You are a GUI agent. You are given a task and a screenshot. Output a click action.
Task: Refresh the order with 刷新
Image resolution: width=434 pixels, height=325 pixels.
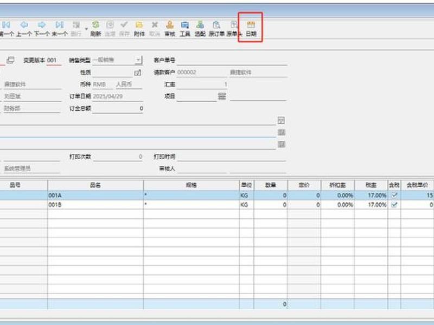pyautogui.click(x=96, y=29)
